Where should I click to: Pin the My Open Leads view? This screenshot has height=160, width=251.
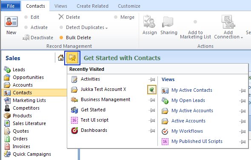click(x=242, y=101)
